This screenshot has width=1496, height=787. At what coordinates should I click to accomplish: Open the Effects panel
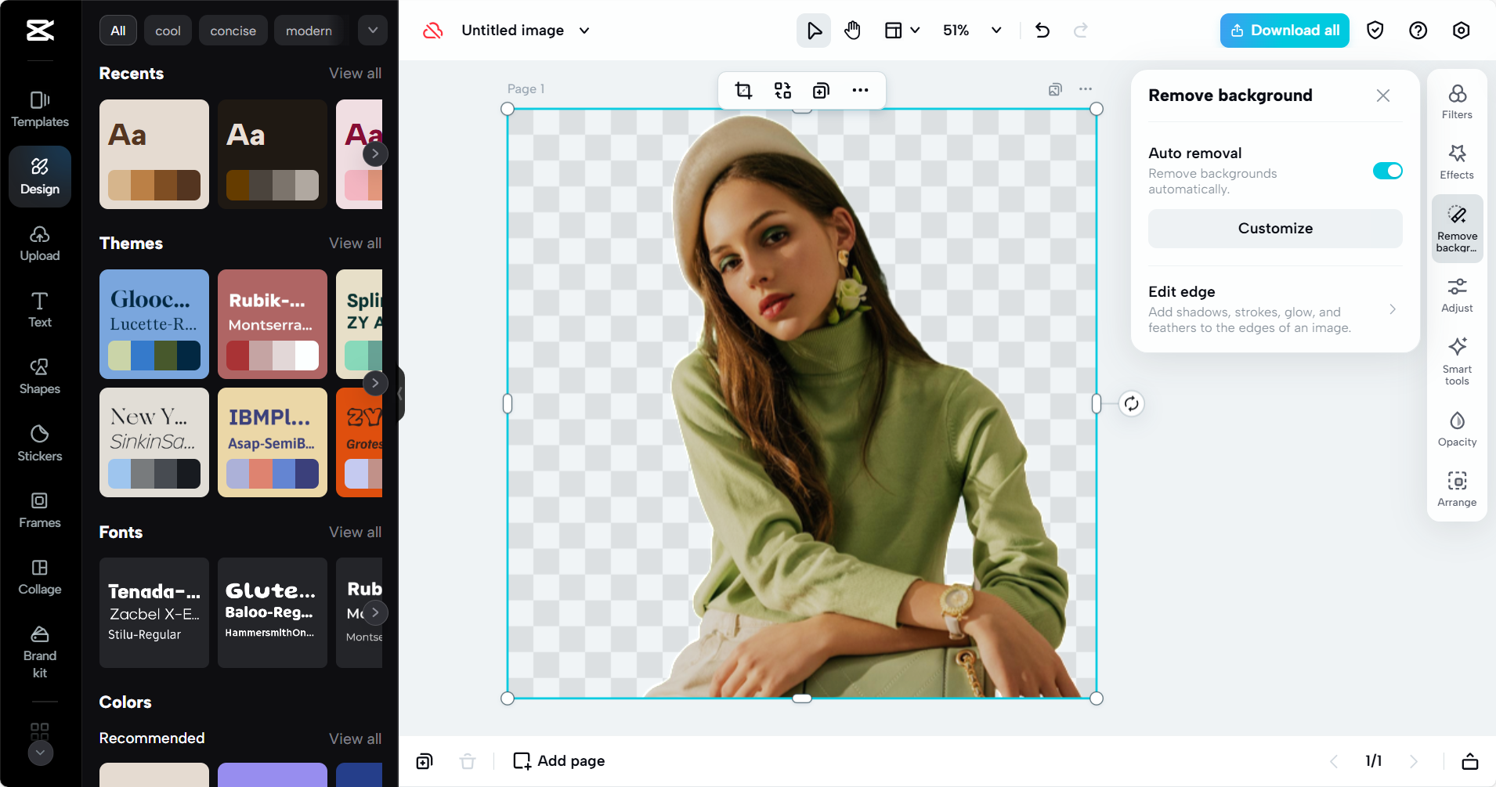pyautogui.click(x=1456, y=162)
